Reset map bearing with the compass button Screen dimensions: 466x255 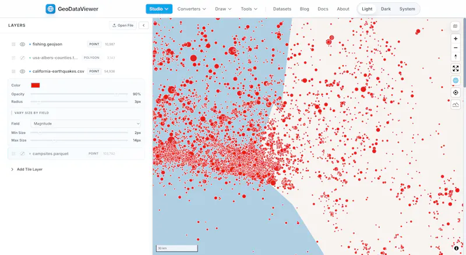pyautogui.click(x=456, y=56)
